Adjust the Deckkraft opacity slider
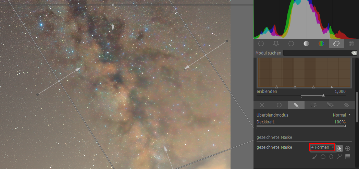This screenshot has height=169, width=359. pyautogui.click(x=301, y=126)
